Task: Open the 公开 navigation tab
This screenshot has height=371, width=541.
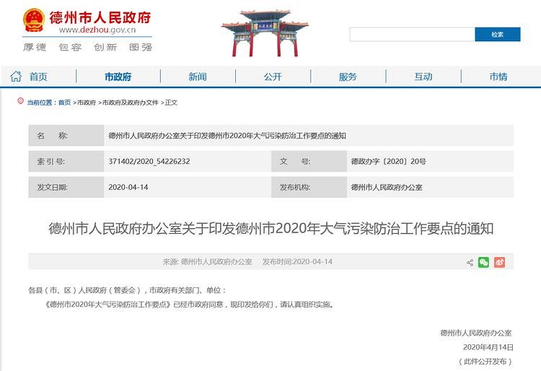Action: (273, 77)
